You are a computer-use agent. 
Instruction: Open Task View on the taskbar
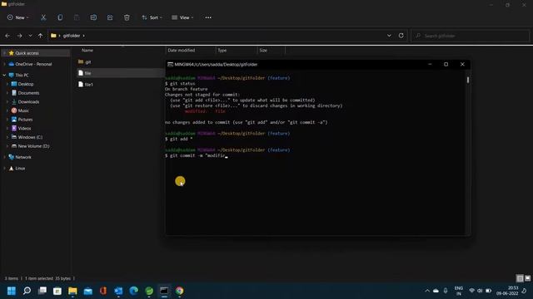coord(42,291)
